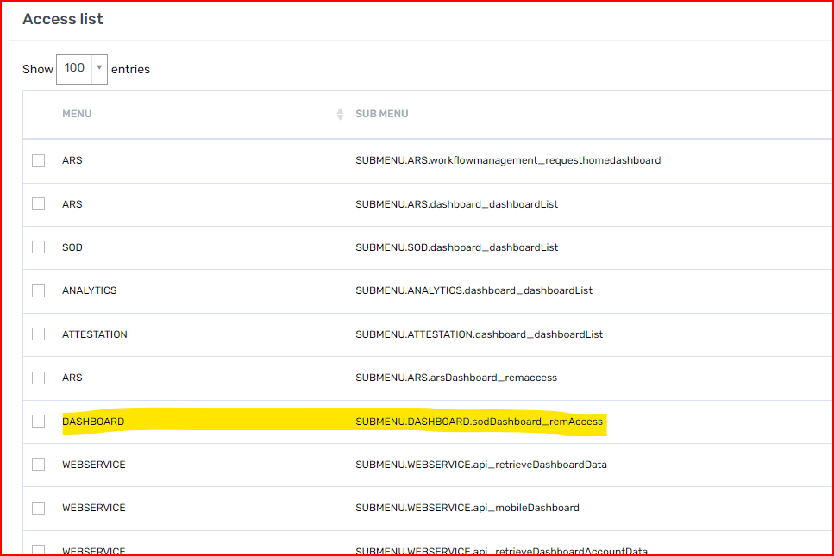This screenshot has width=834, height=556.
Task: Check the box next to the first ARS row
Action: [x=38, y=159]
